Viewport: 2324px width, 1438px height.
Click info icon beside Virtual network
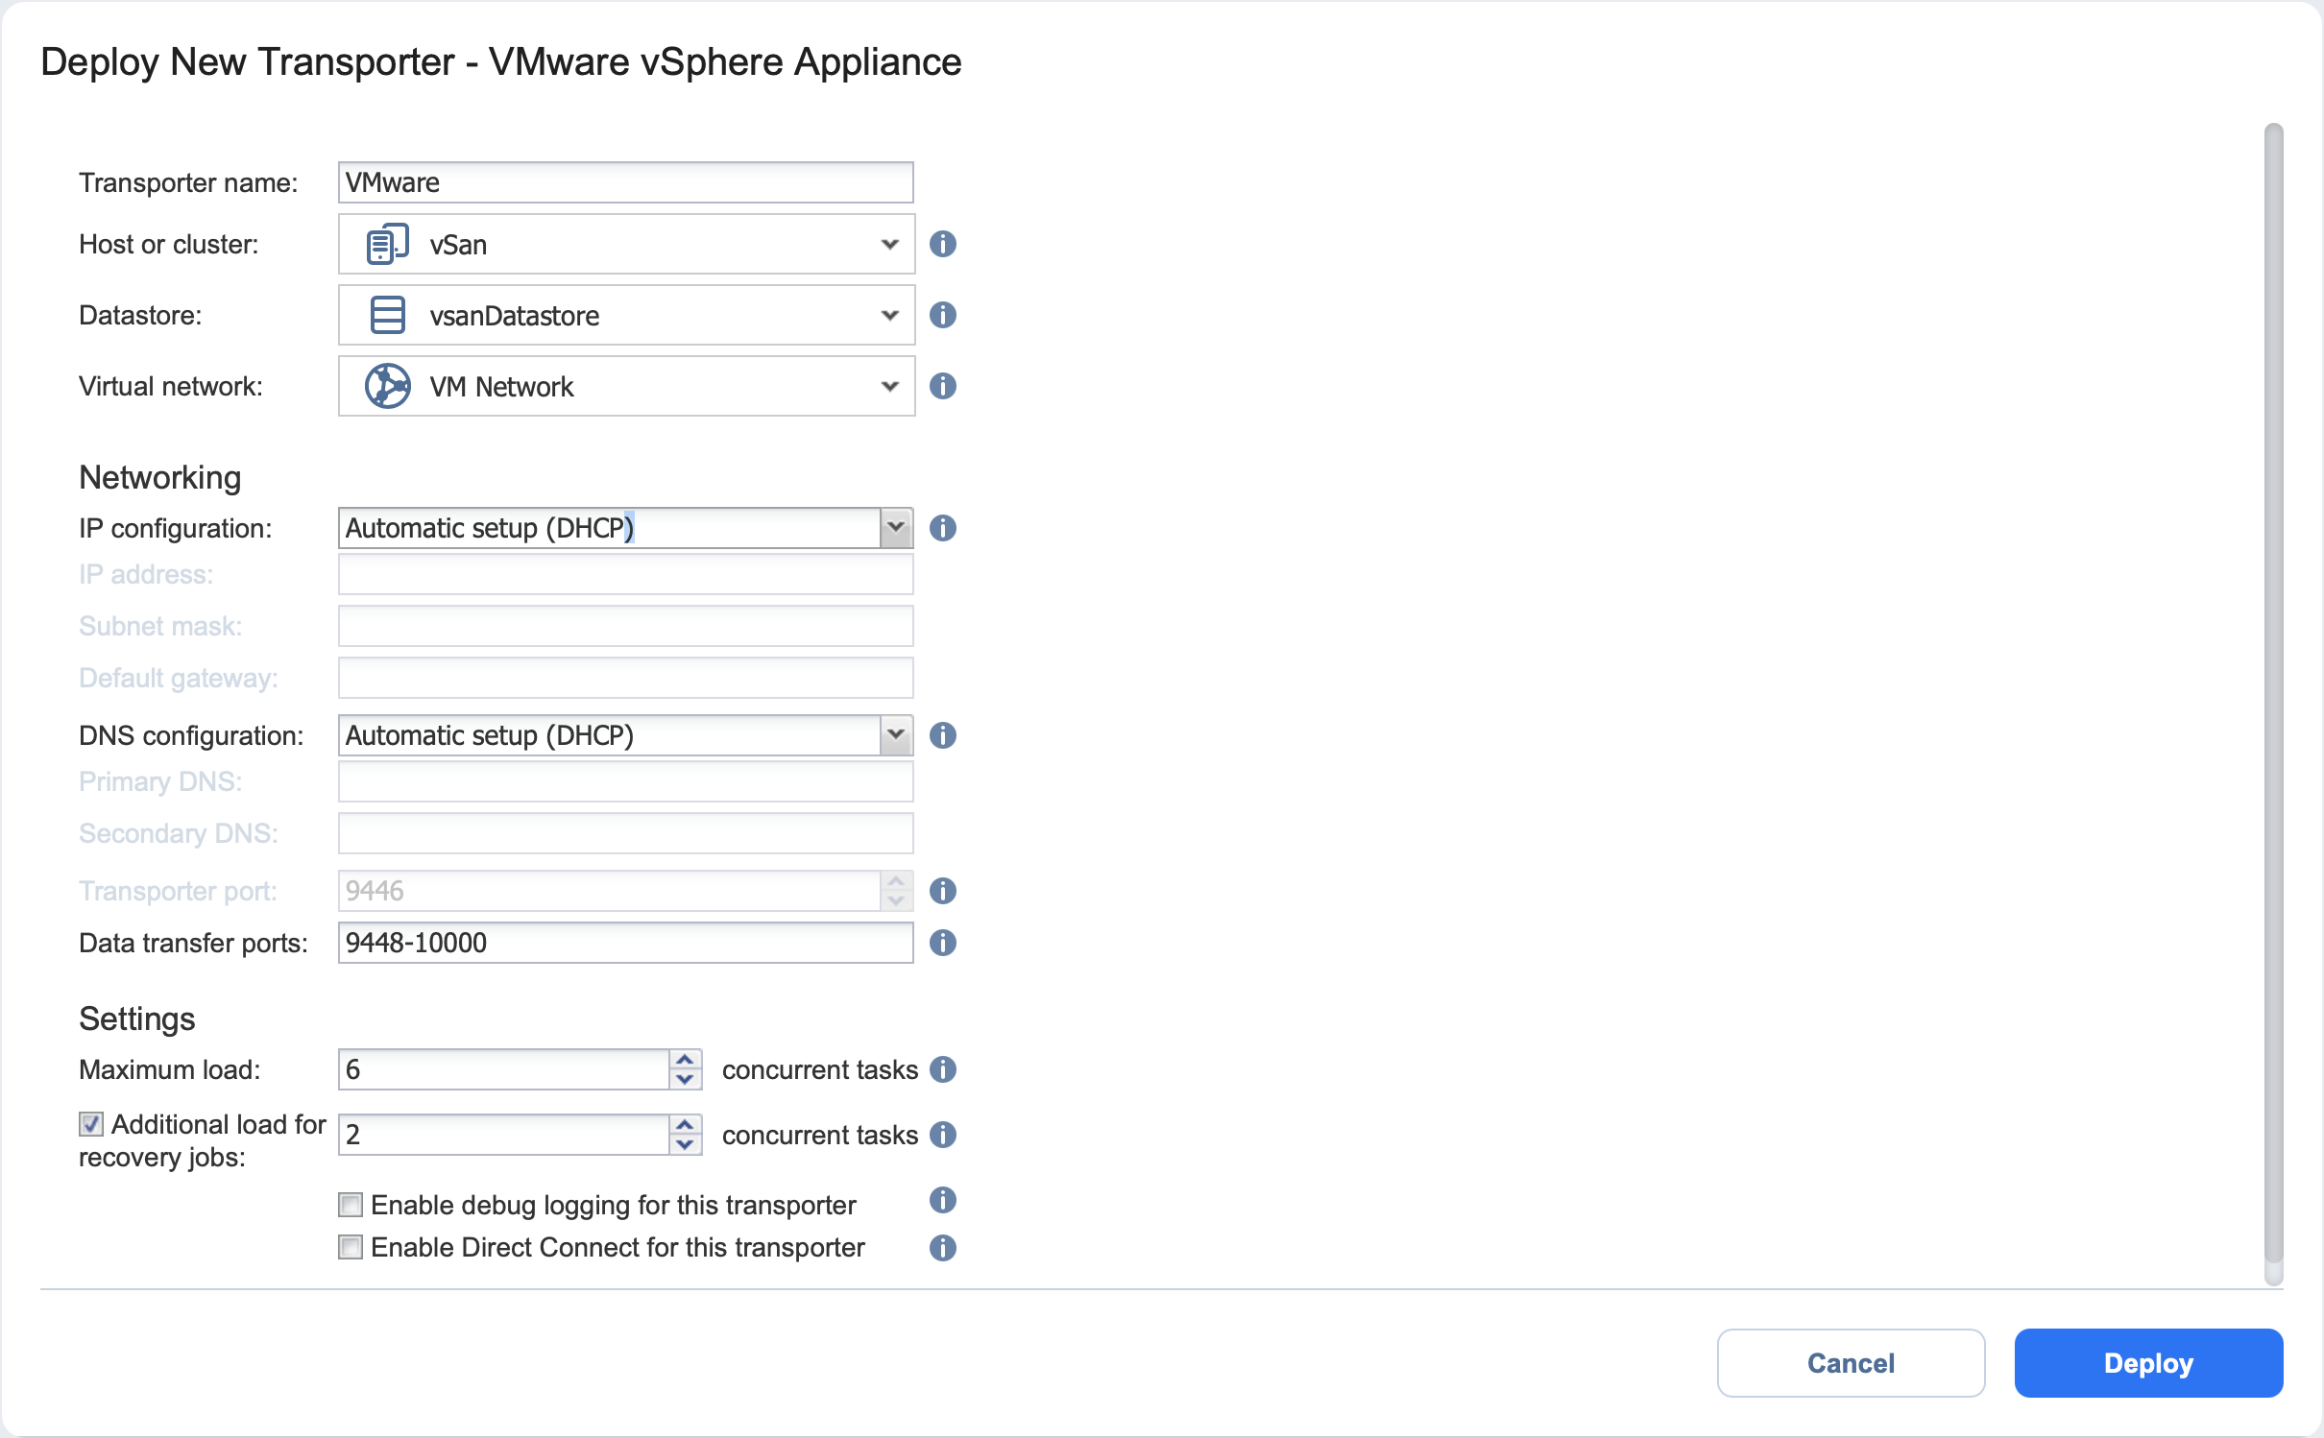pyautogui.click(x=942, y=386)
